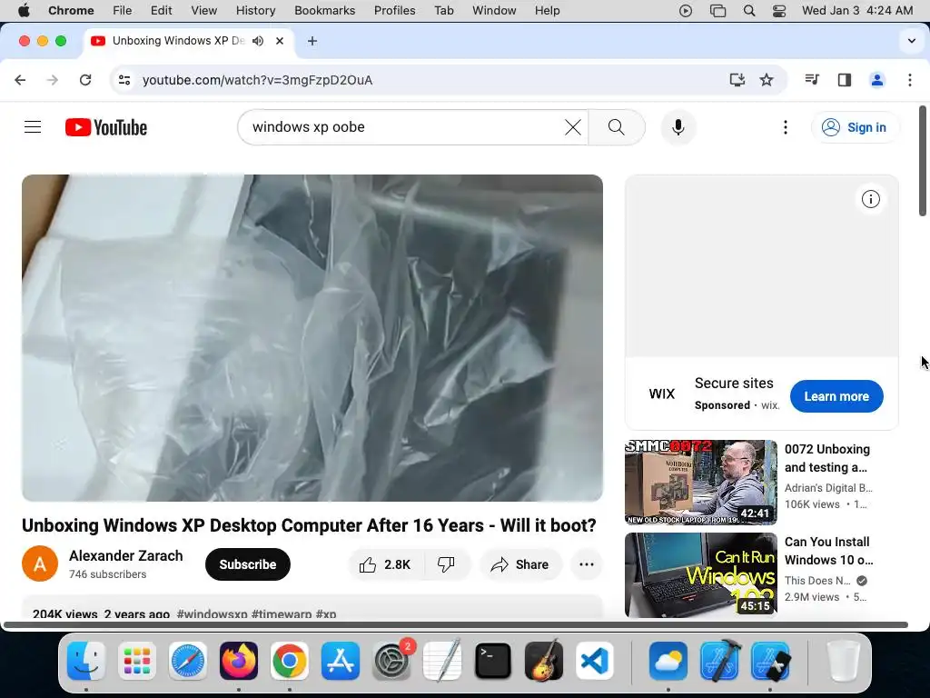Open the YouTube hamburger guide menu

click(x=33, y=127)
